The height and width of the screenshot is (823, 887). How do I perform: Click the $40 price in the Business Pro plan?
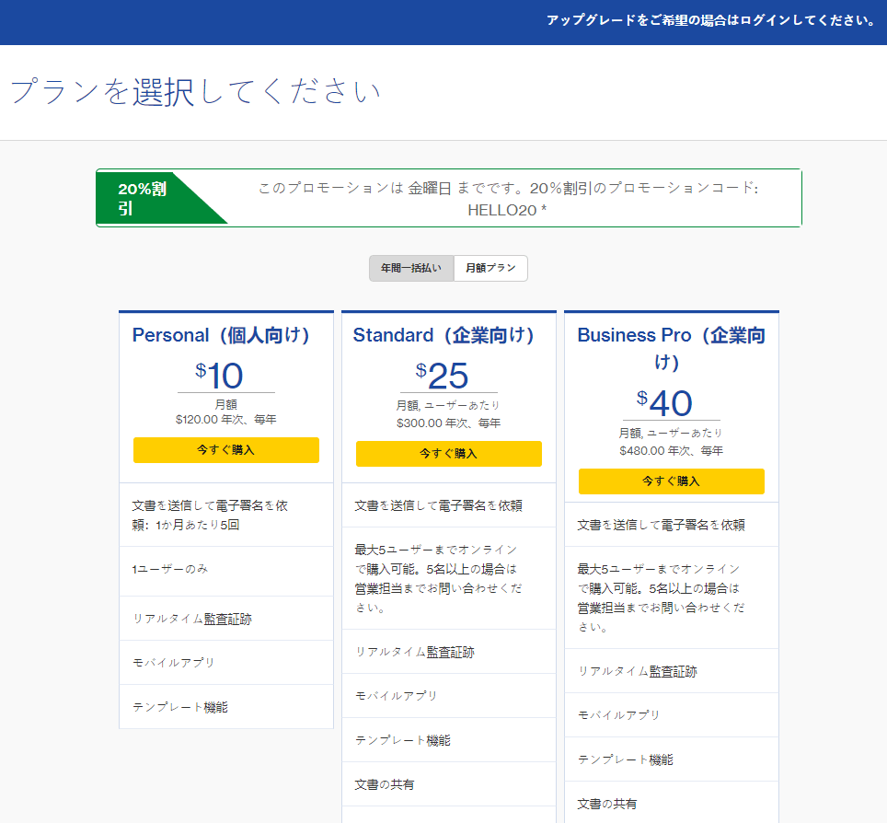tap(664, 402)
